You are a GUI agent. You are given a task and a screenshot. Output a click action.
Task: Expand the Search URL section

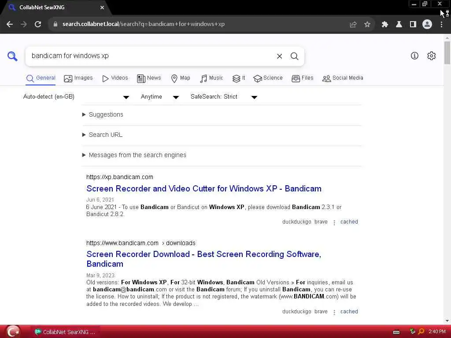[x=102, y=135]
